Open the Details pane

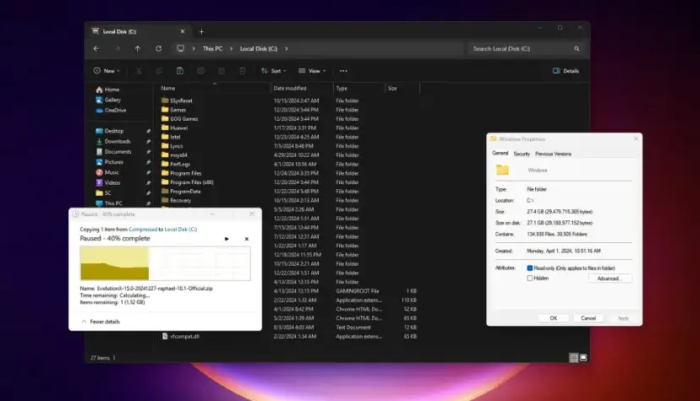click(x=566, y=71)
